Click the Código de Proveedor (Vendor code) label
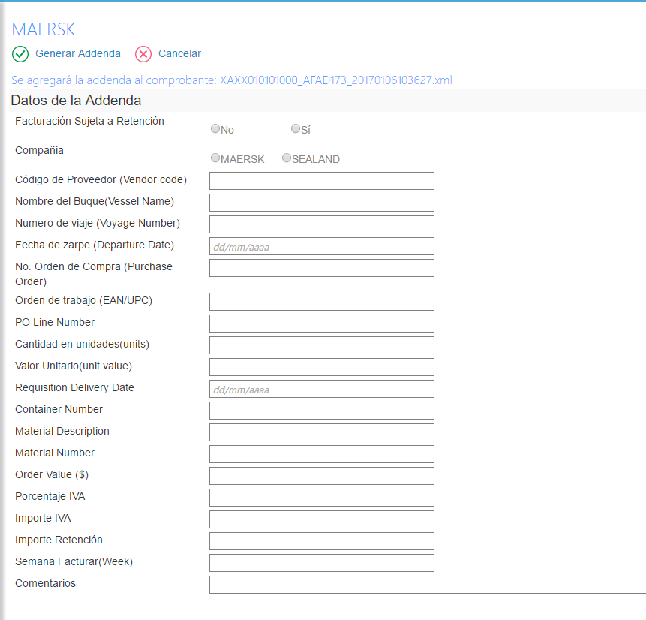The image size is (646, 620). pyautogui.click(x=101, y=179)
